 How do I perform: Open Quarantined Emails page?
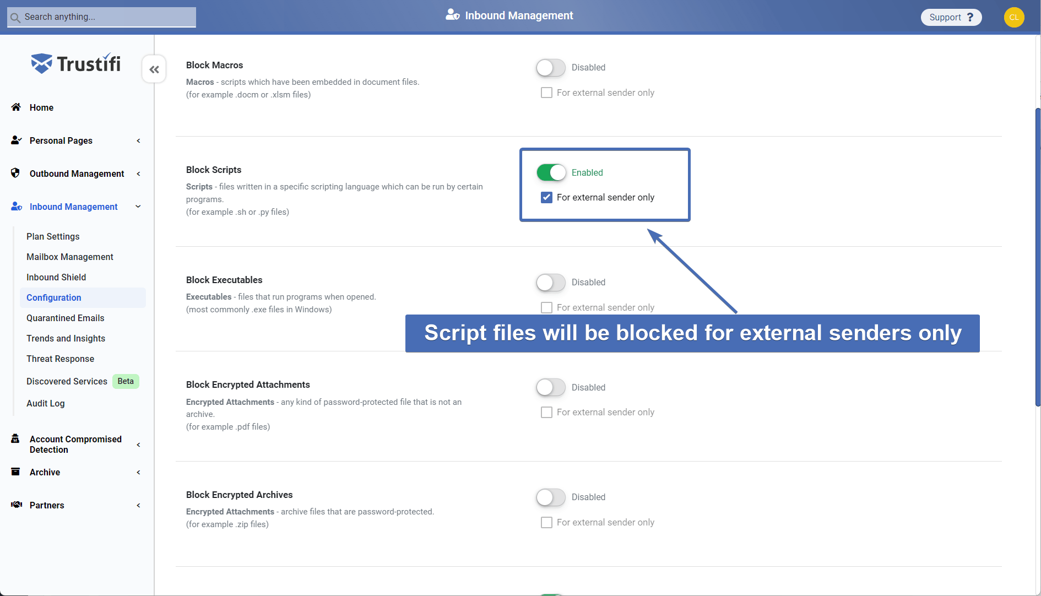point(66,318)
